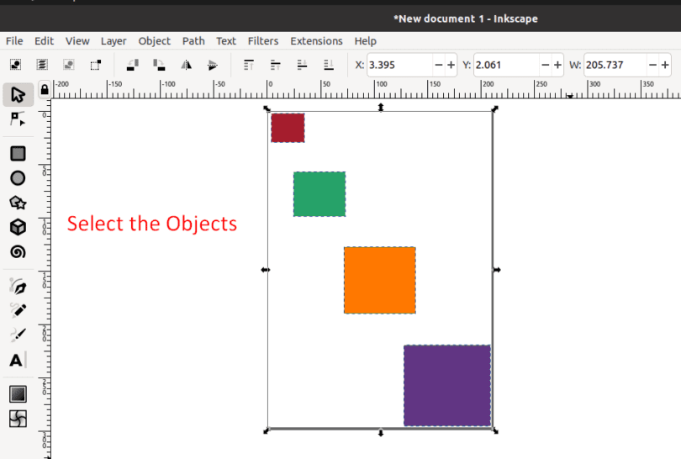Activate the Spiral tool
This screenshot has height=459, width=681.
(18, 252)
